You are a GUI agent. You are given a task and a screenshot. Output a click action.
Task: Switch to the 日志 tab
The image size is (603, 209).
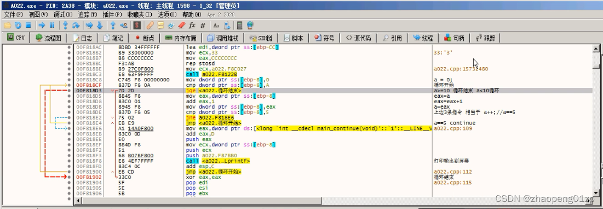point(83,38)
